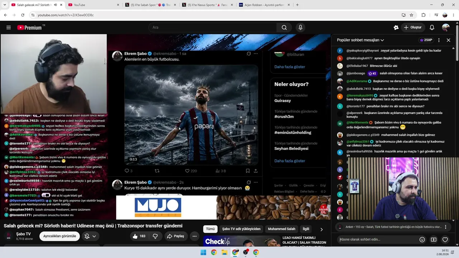Screen dimensions: 459x258
Task: Open the Şabo TV channel name link
Action: [23, 234]
